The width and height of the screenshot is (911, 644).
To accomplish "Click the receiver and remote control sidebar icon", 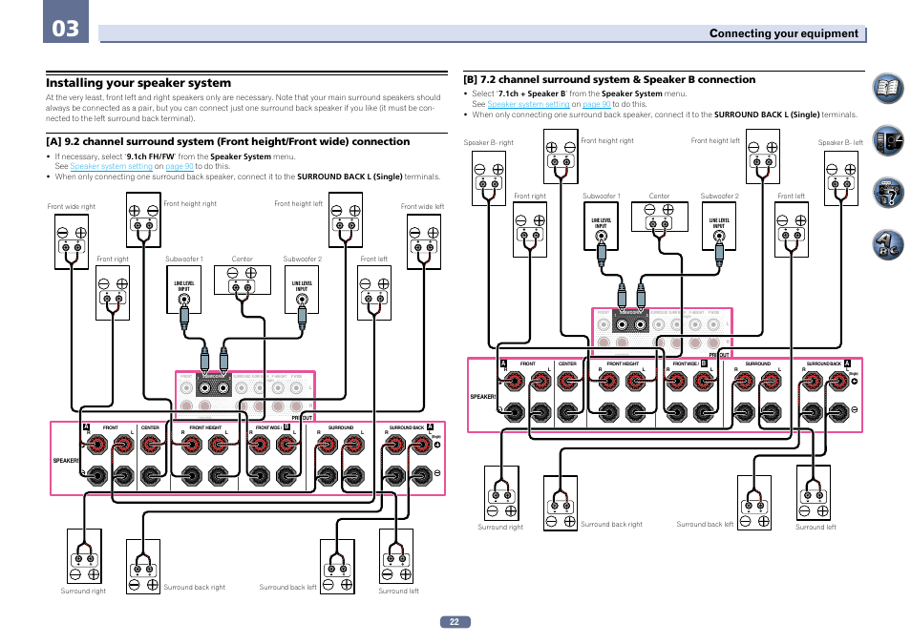I will [x=888, y=140].
